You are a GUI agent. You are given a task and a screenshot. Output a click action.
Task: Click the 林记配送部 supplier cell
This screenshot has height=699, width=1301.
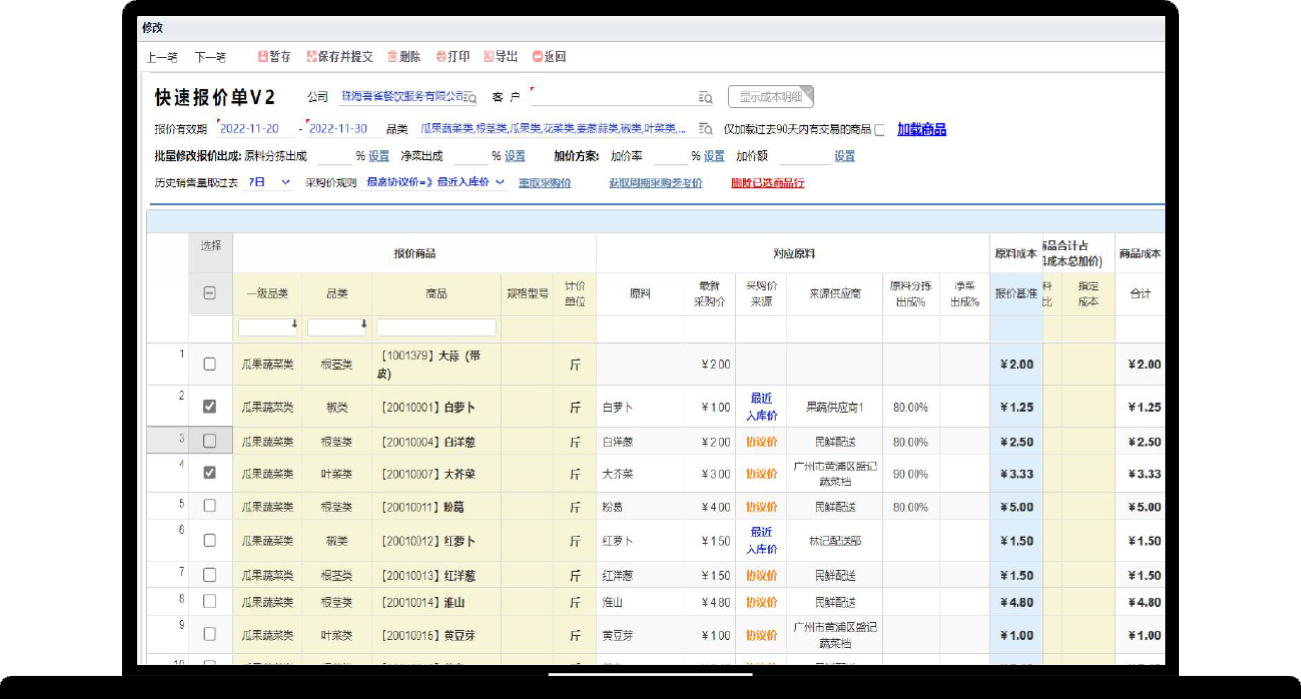(x=835, y=541)
